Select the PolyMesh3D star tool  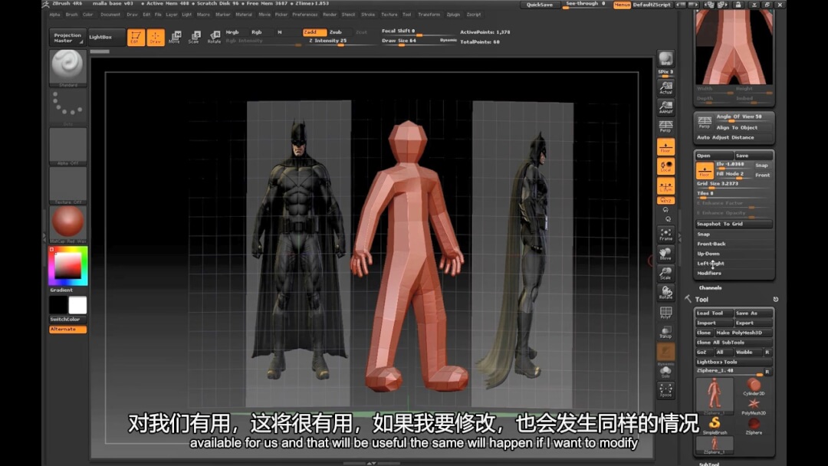(754, 406)
